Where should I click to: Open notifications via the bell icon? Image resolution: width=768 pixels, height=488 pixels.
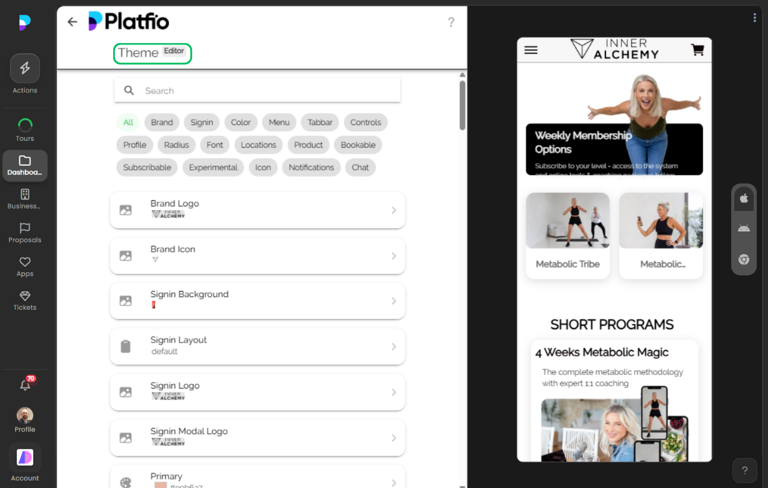(x=24, y=385)
